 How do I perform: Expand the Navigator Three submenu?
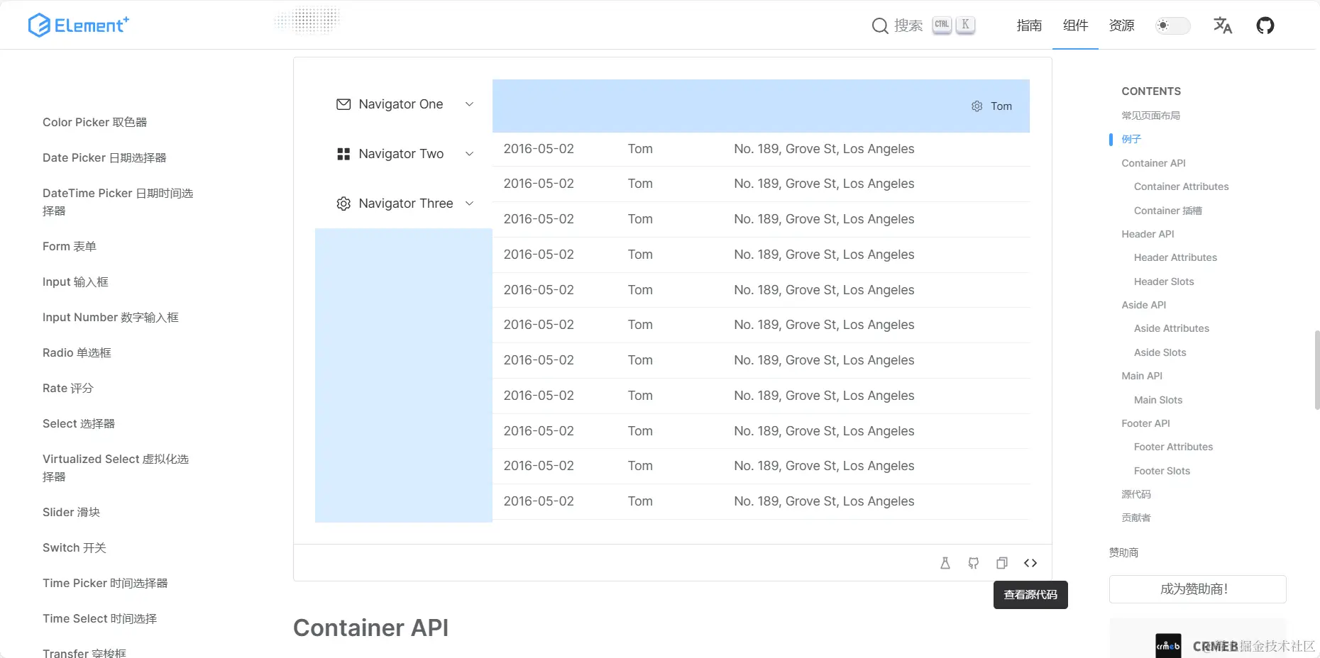pyautogui.click(x=469, y=203)
